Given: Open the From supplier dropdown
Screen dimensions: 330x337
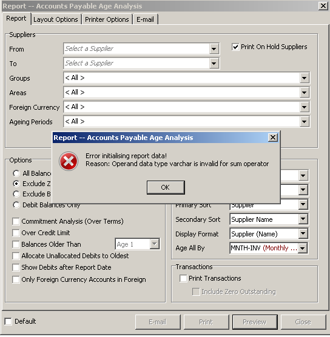Looking at the screenshot, I should (x=214, y=48).
